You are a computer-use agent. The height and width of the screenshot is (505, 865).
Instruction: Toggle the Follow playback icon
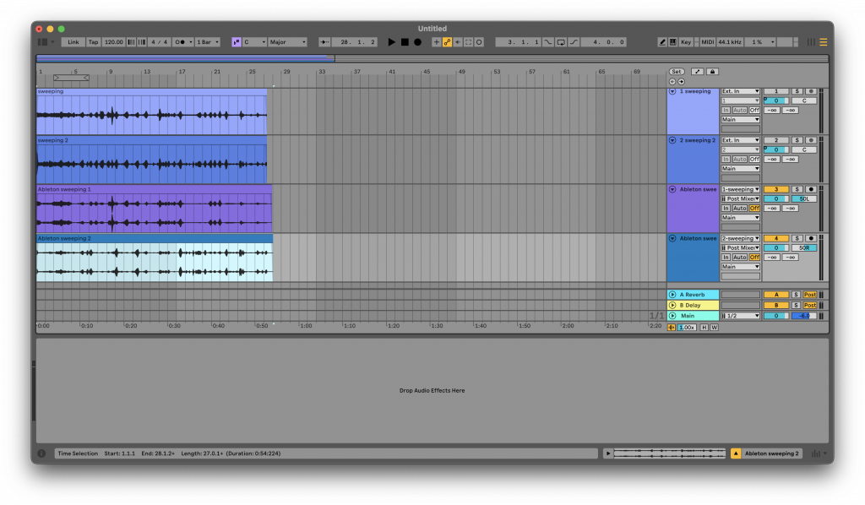coord(324,42)
